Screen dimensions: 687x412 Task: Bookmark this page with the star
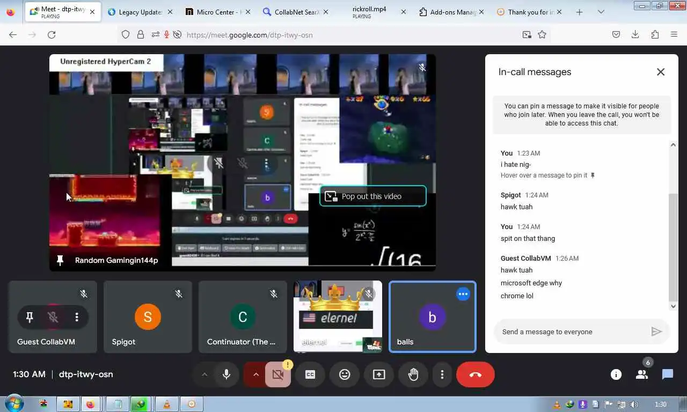point(542,34)
